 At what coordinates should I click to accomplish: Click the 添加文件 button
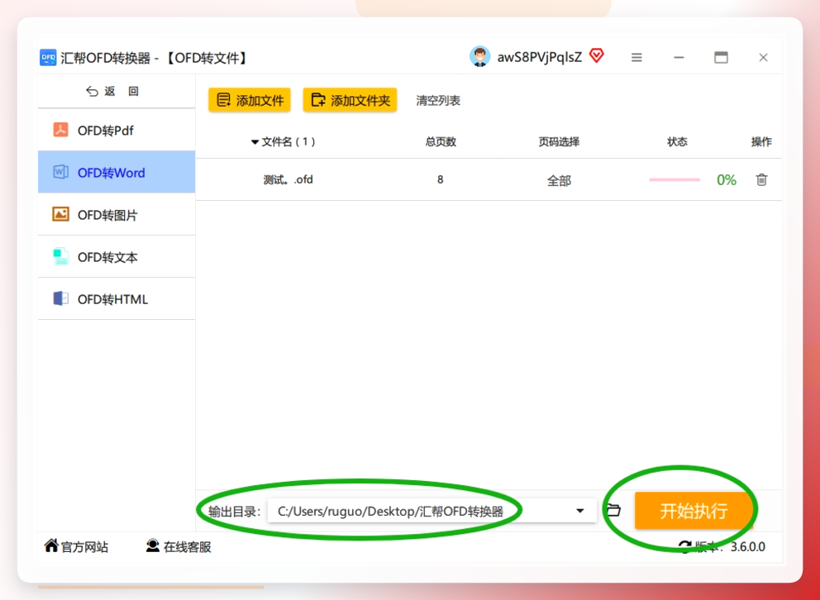point(250,100)
